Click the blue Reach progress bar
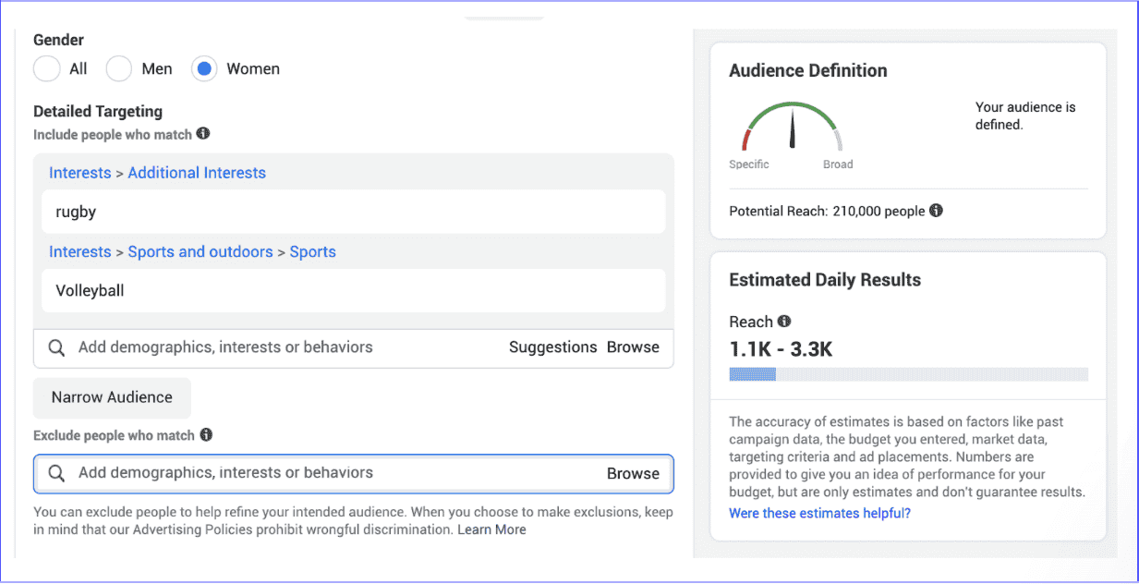This screenshot has width=1139, height=584. (753, 374)
